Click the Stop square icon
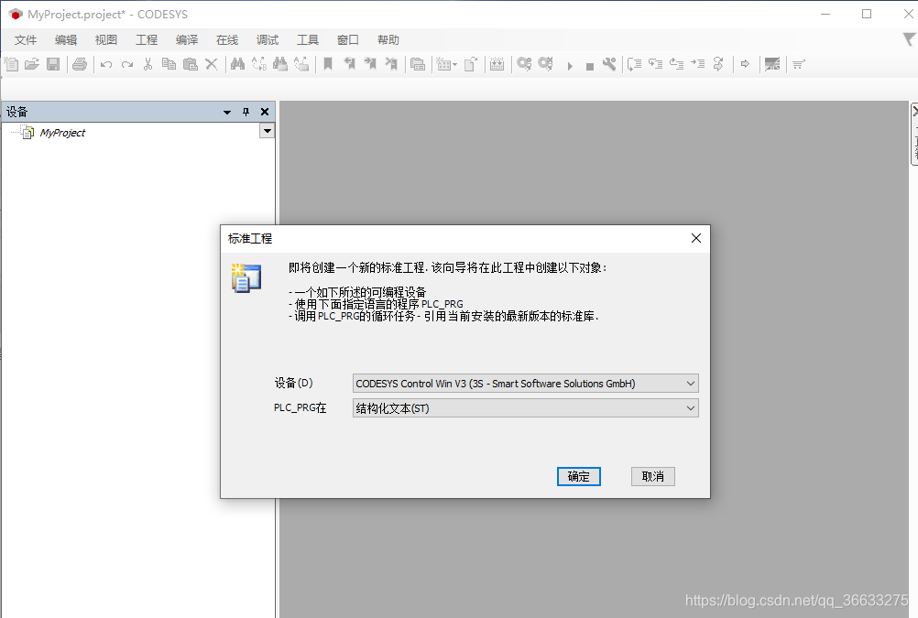This screenshot has height=618, width=918. (590, 67)
